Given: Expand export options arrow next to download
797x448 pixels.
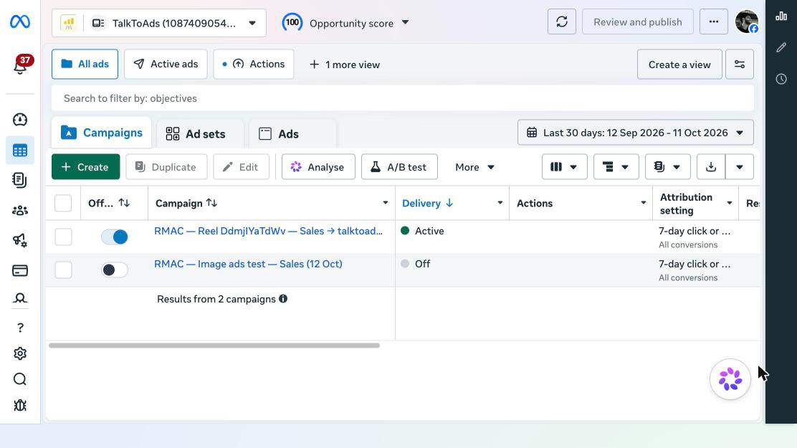Looking at the screenshot, I should [x=740, y=167].
